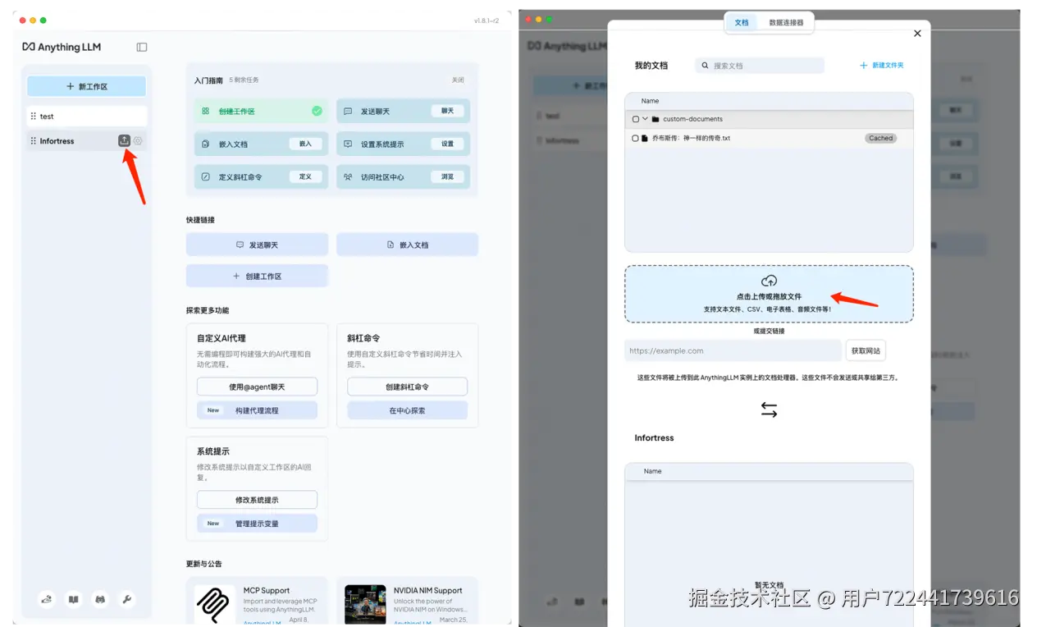
Task: Click the drag-handle dots beside Infortress workspace
Action: 34,141
